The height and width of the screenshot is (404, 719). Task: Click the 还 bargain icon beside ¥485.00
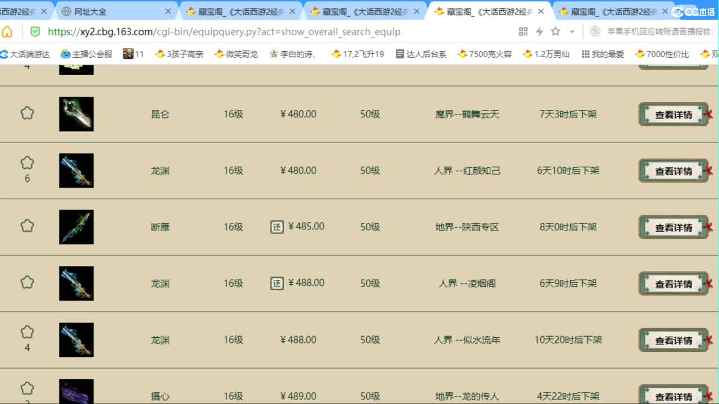(x=277, y=227)
